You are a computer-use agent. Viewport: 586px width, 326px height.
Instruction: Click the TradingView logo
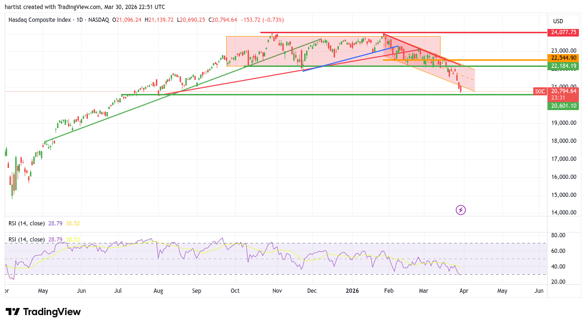coord(43,312)
